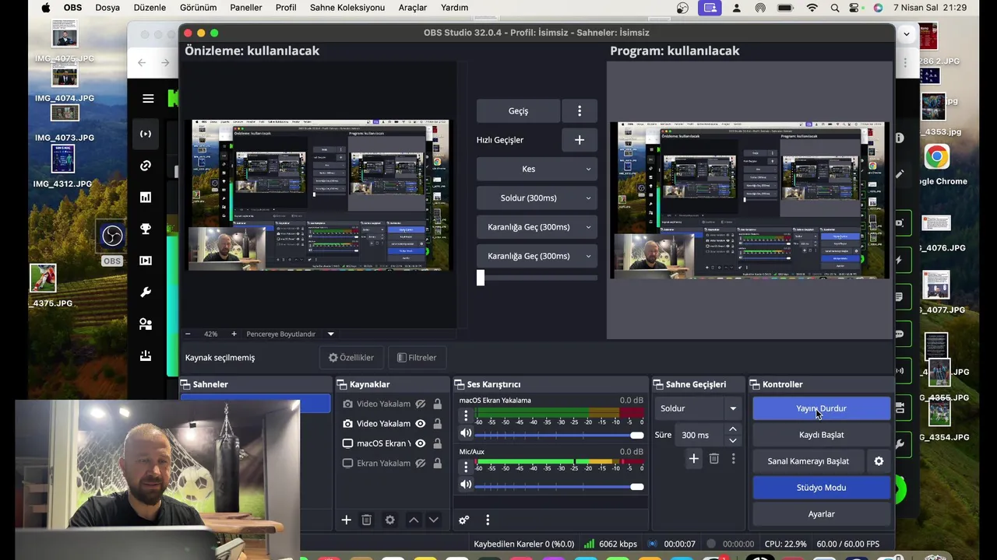The image size is (997, 560).
Task: Hide the macOS Ekran source
Action: (421, 443)
